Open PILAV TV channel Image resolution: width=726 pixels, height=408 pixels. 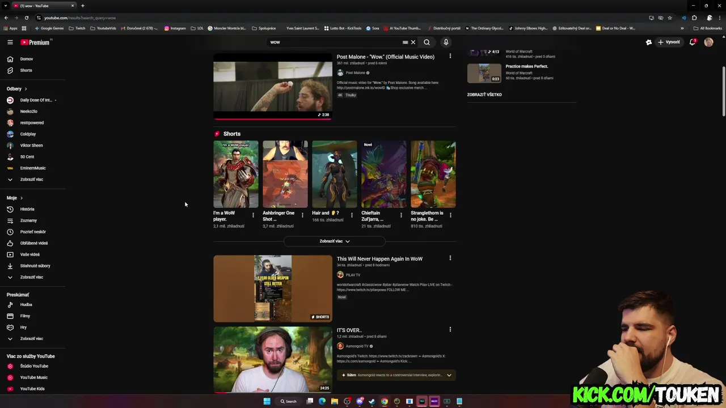(353, 275)
